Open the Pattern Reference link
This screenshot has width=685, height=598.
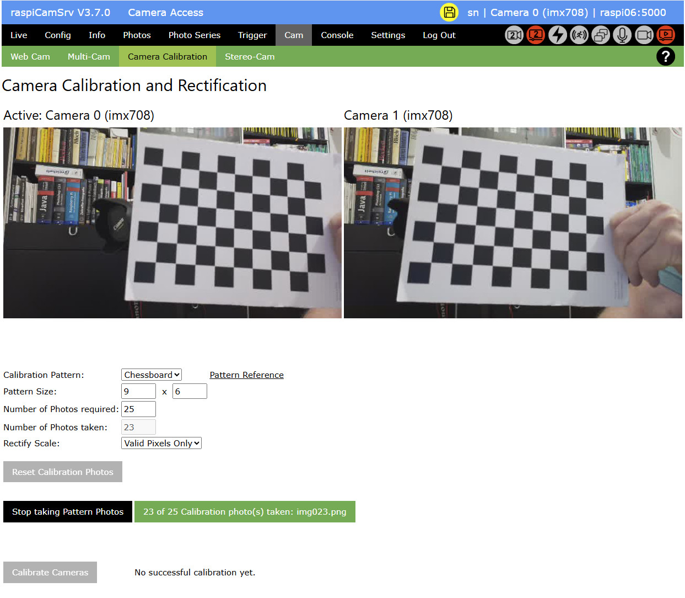pos(246,375)
